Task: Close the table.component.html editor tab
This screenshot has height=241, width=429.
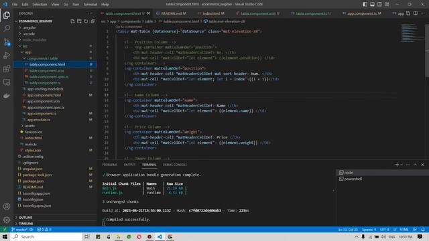Action: point(149,13)
